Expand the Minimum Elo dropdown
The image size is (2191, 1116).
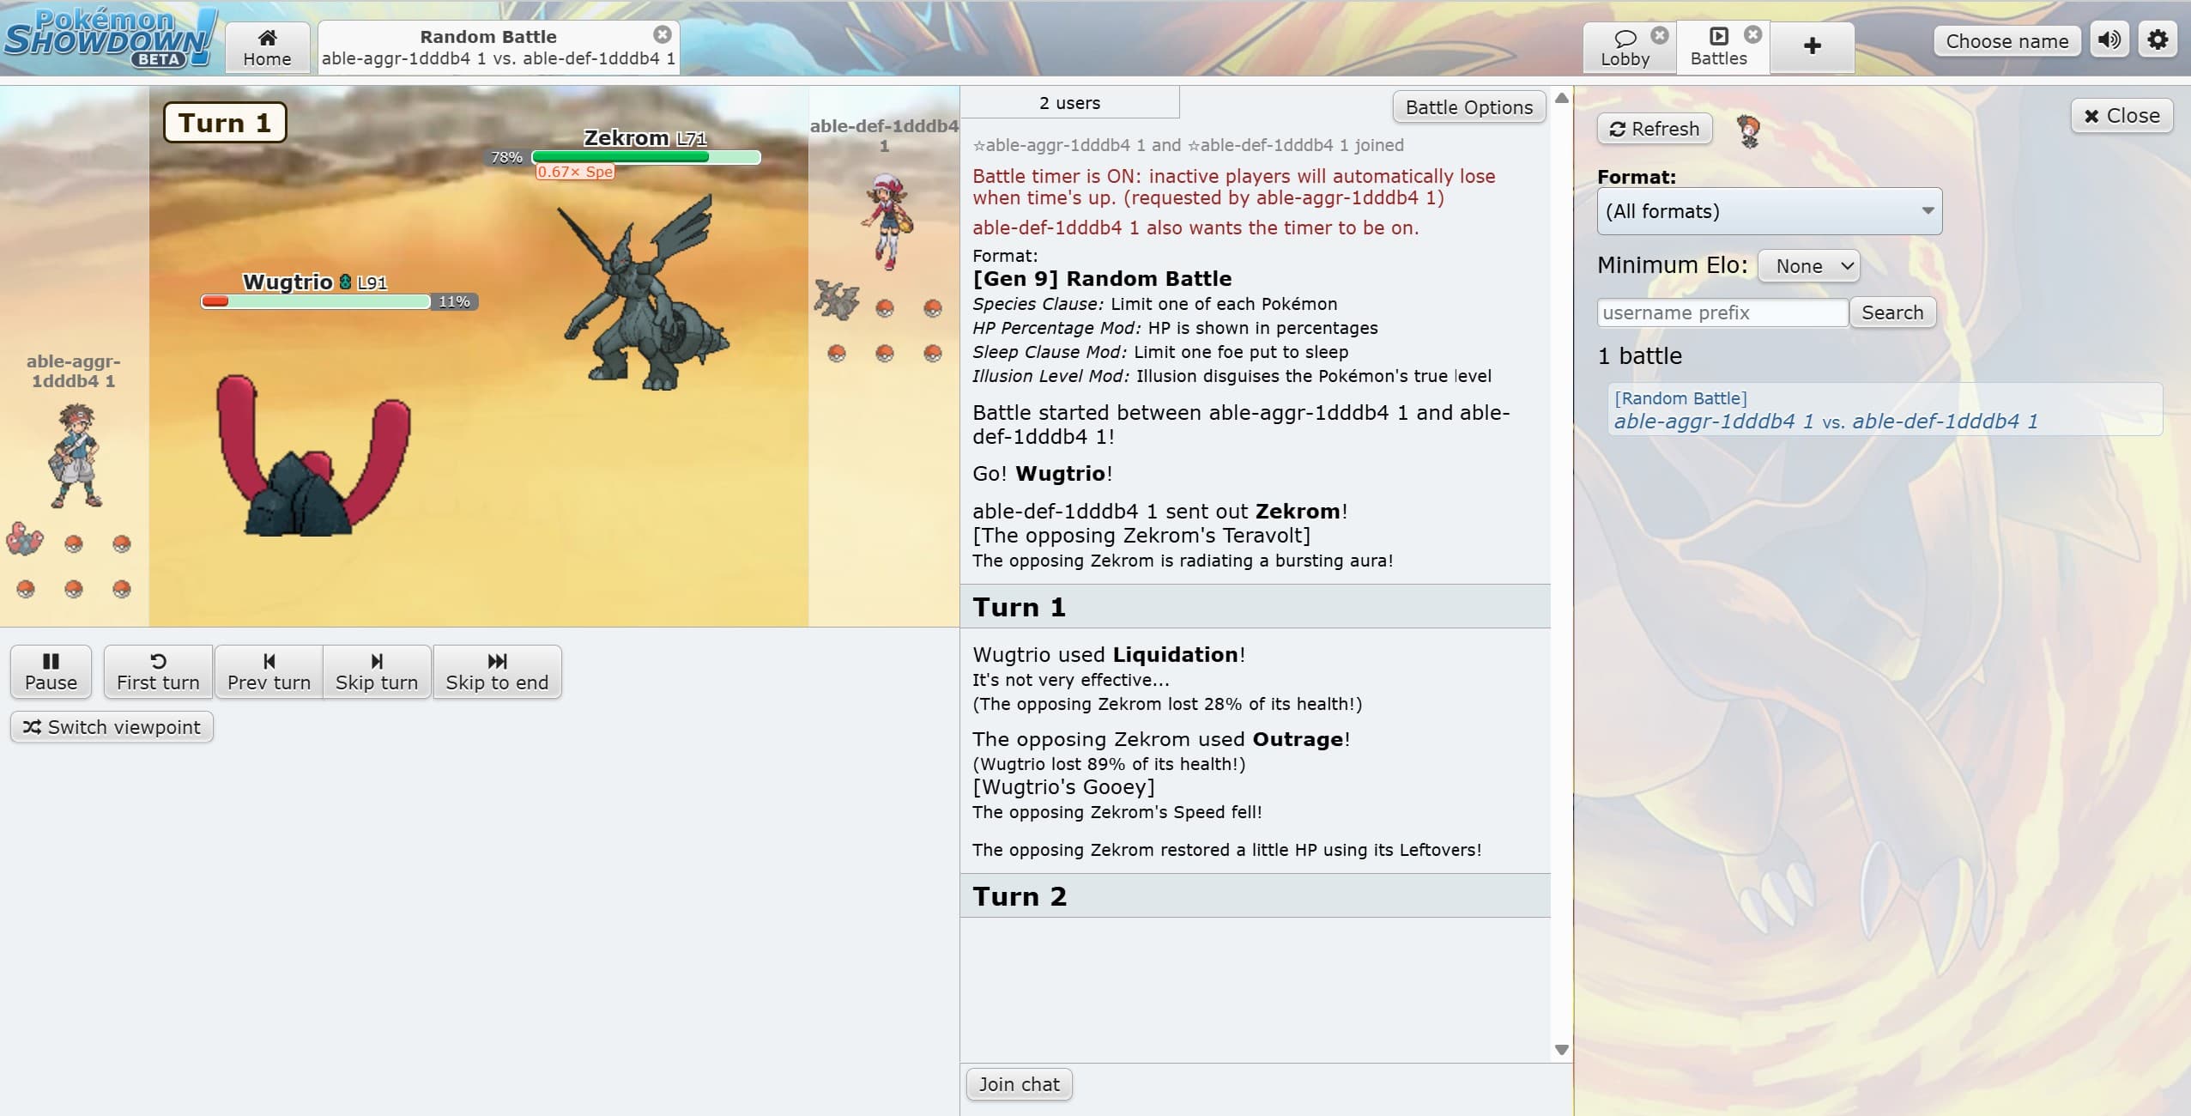(1808, 266)
